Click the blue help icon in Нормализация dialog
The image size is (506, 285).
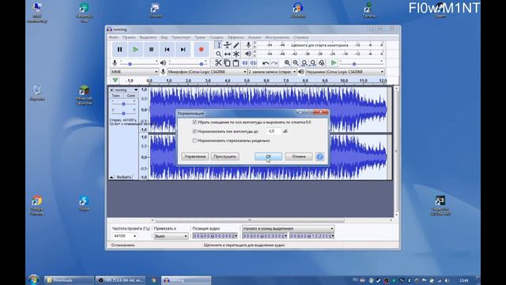coord(319,157)
